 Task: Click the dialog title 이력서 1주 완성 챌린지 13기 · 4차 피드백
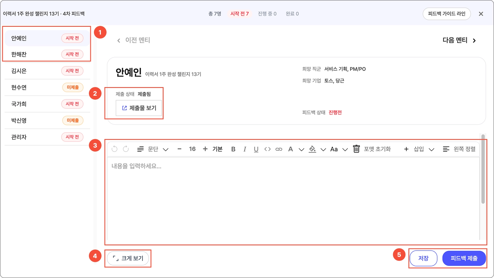coord(44,14)
